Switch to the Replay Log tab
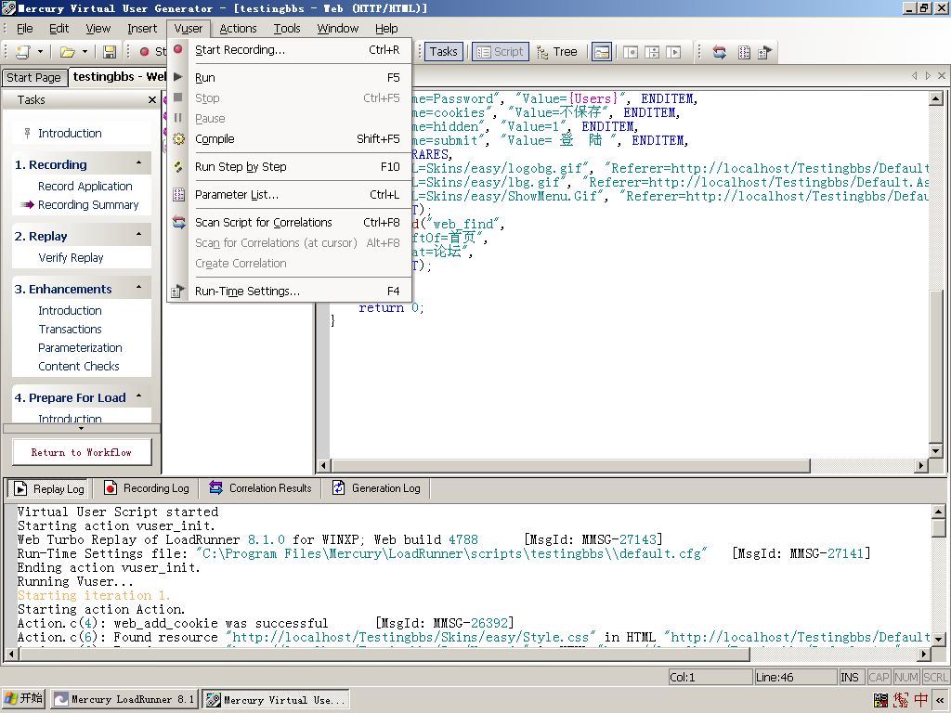 point(48,488)
